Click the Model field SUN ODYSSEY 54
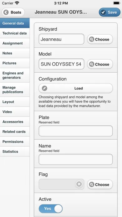This screenshot has height=217, width=122. (62, 64)
